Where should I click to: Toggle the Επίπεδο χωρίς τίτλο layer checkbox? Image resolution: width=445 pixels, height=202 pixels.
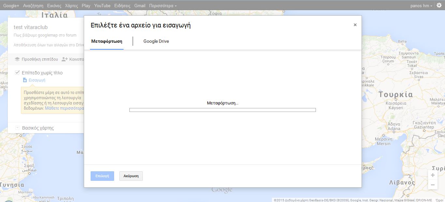pos(17,72)
